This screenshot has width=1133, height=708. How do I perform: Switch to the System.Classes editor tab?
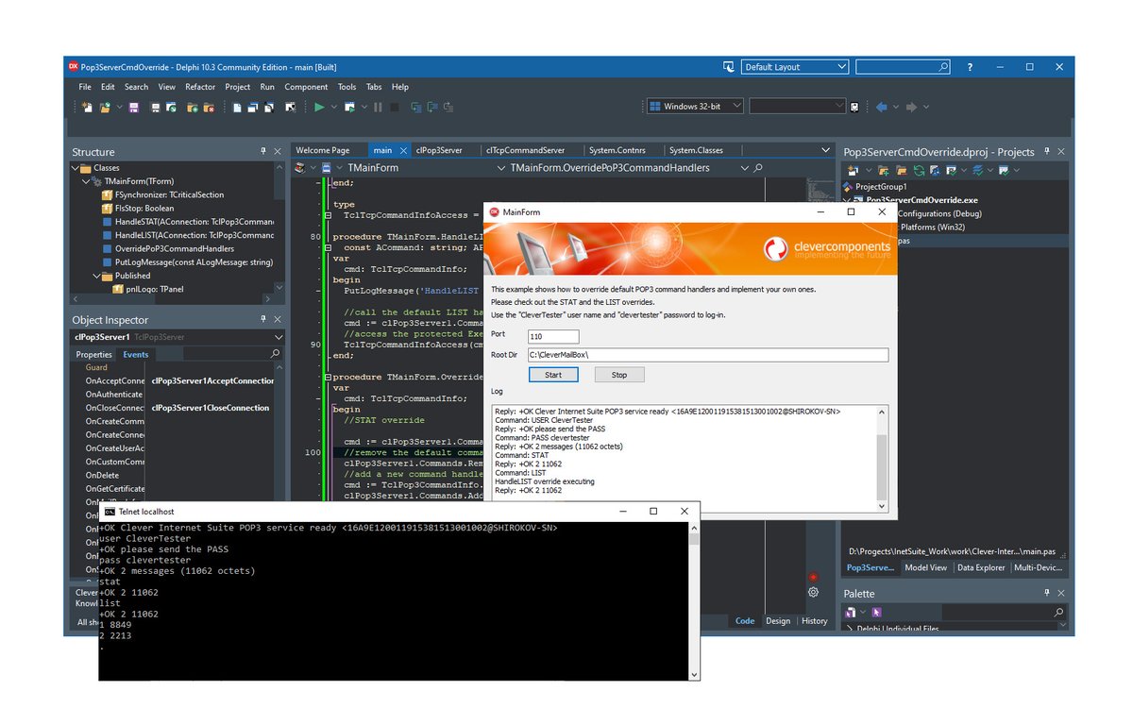696,150
